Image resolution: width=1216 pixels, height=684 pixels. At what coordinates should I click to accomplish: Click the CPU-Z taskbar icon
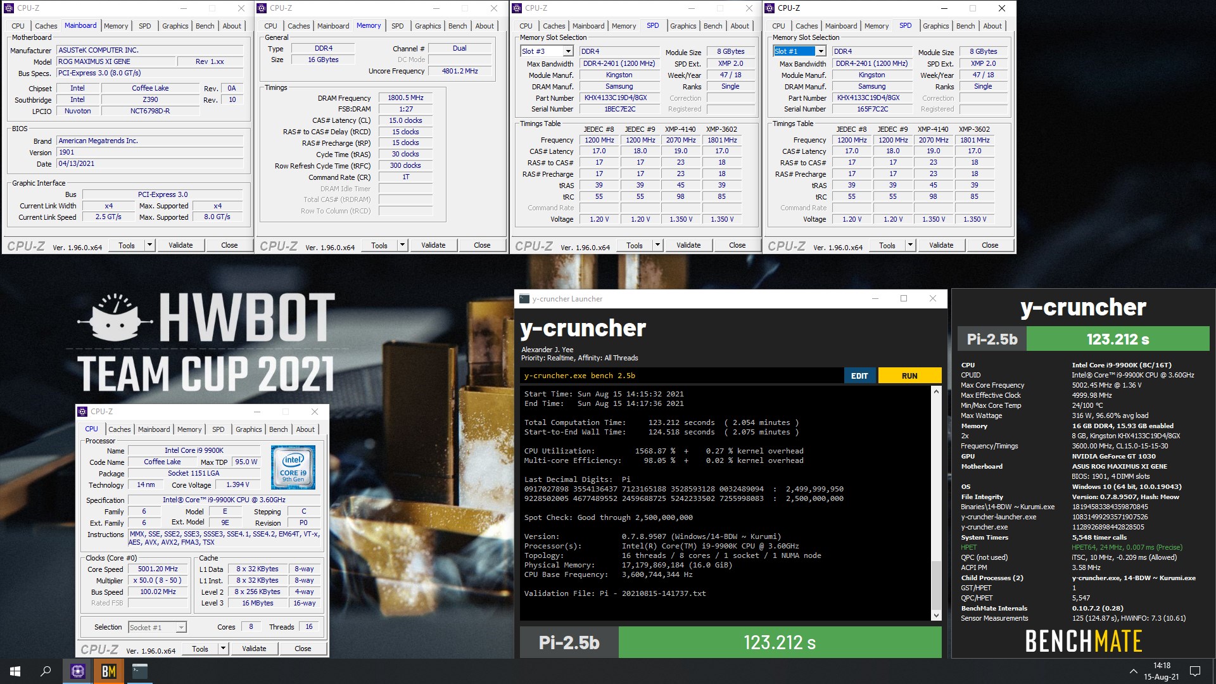tap(78, 671)
